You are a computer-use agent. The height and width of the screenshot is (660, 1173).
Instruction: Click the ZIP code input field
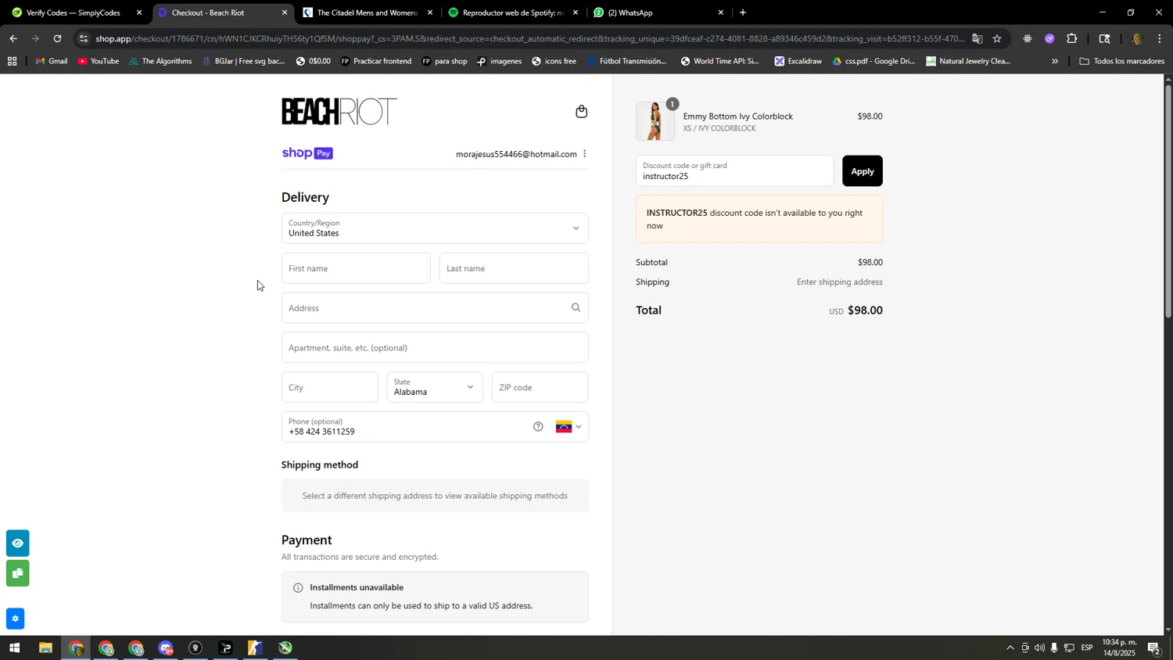coord(540,387)
